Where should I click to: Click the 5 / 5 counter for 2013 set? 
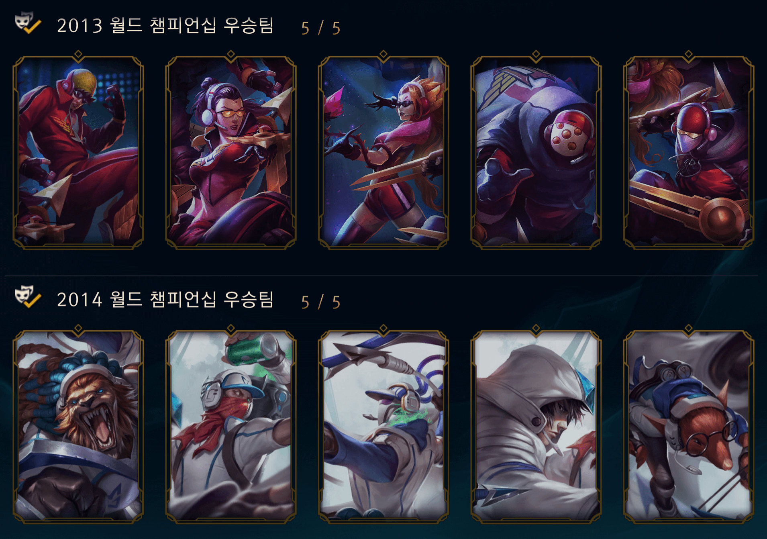(321, 28)
